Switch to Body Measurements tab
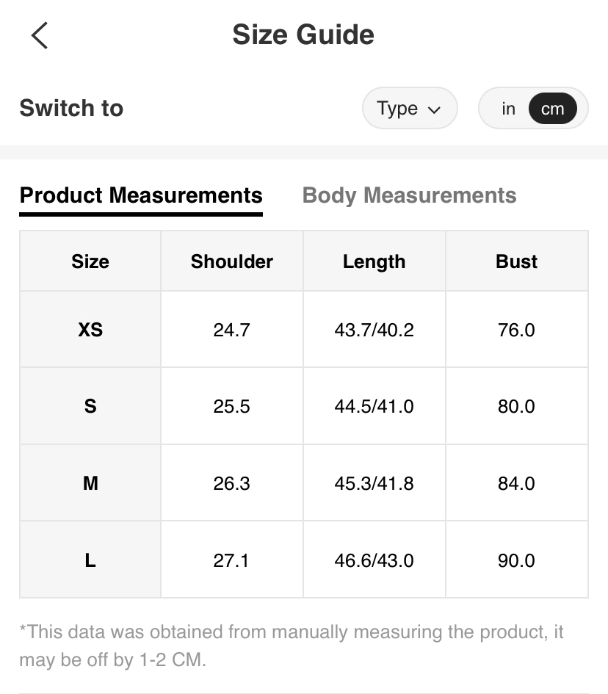The height and width of the screenshot is (694, 608). pyautogui.click(x=409, y=195)
